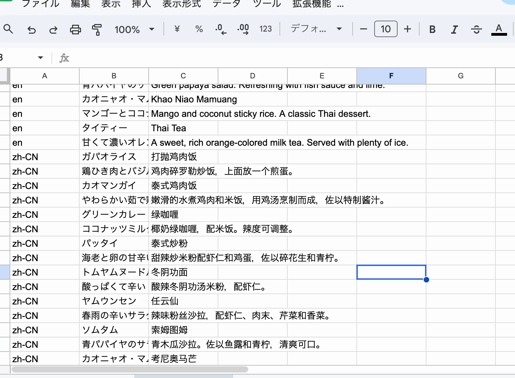Select cell containing グリーンカレー
This screenshot has width=515, height=378.
pos(114,215)
